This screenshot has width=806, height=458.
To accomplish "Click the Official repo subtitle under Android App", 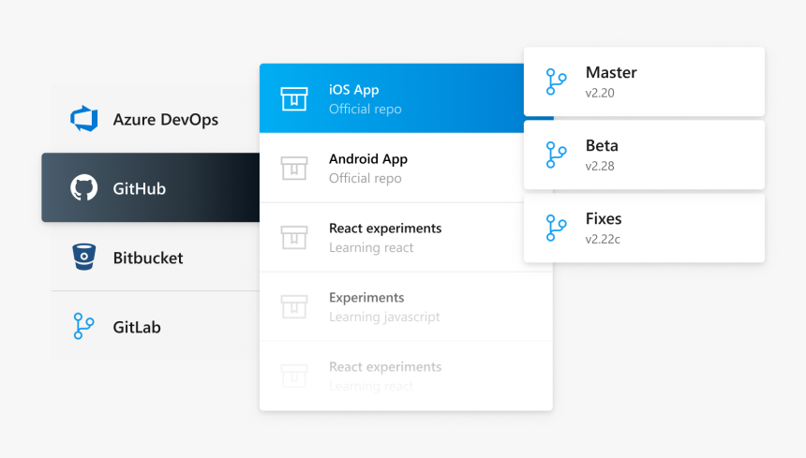I will [x=365, y=178].
